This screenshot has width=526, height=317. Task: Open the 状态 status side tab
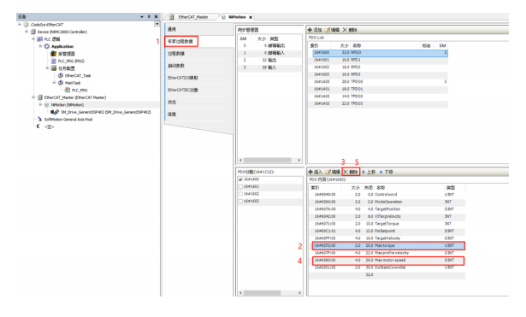pyautogui.click(x=198, y=102)
